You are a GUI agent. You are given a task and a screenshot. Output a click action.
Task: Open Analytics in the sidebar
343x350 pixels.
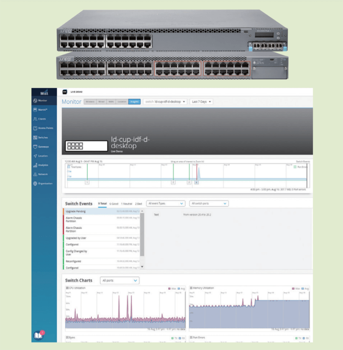[41, 165]
